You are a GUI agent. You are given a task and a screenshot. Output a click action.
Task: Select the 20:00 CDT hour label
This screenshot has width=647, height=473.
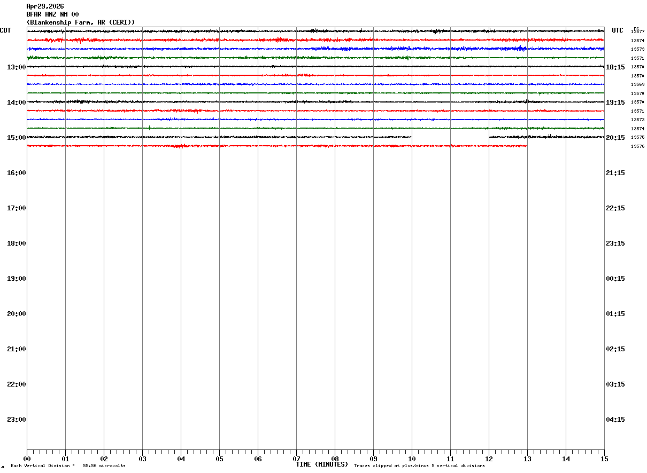point(17,314)
